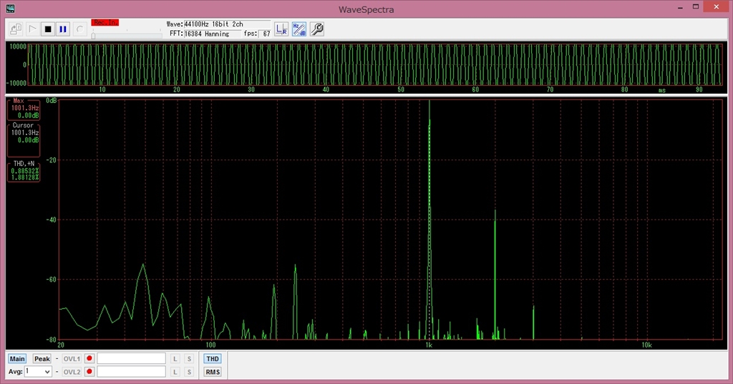Viewport: 733px width, 384px height.
Task: Click the Max readout box 1001.3Hz
Action: pyautogui.click(x=24, y=109)
